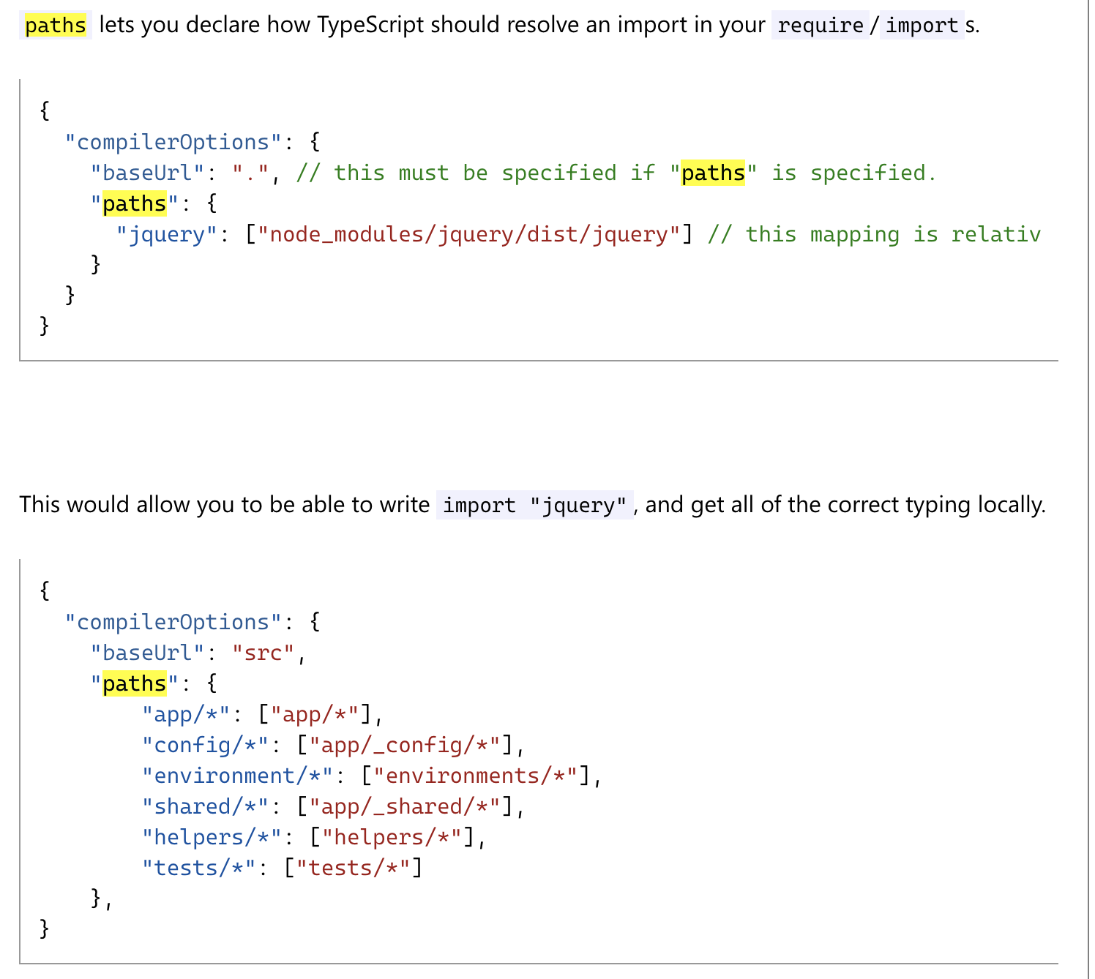Screen dimensions: 1095x979
Task: Click the highlighted 'paths' term in the intro sentence
Action: [55, 26]
